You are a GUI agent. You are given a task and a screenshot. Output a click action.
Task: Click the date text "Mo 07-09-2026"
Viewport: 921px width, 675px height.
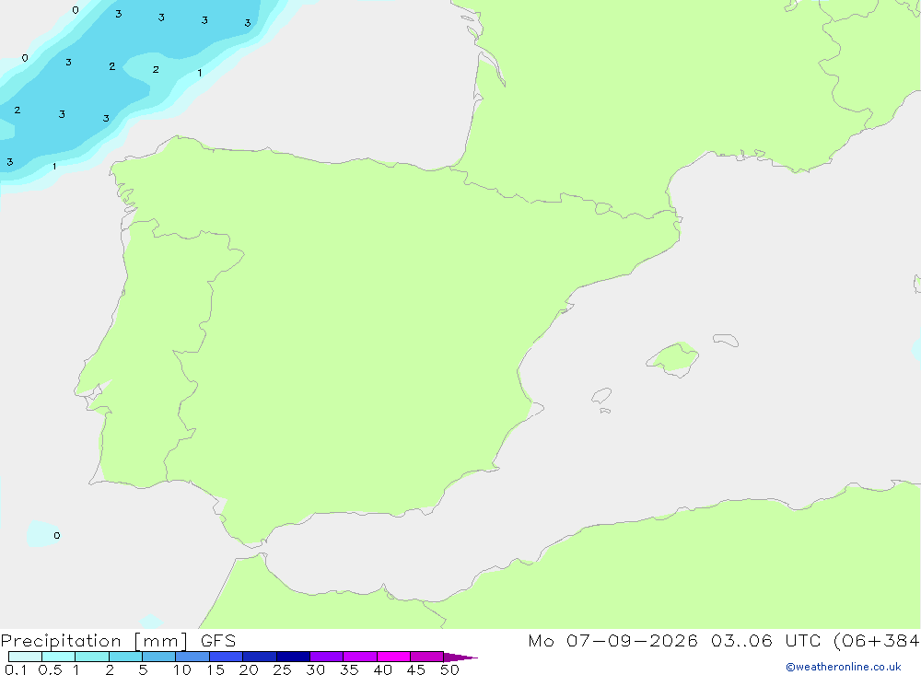coord(612,641)
